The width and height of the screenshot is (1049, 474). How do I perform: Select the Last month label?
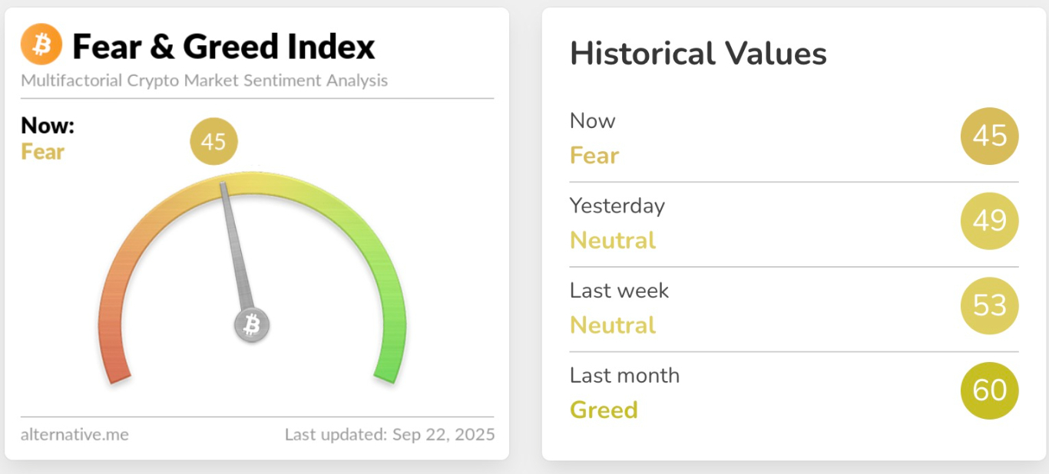tap(624, 375)
